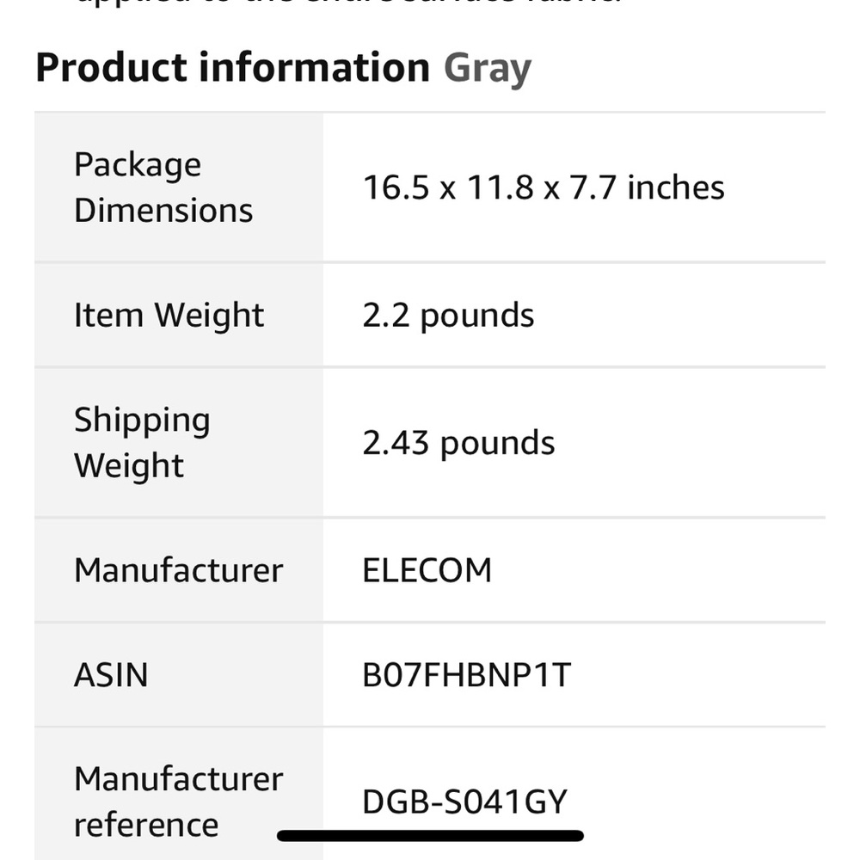The image size is (860, 860).
Task: Select the ASIN code "B07FHBNP1T"
Action: click(x=466, y=675)
